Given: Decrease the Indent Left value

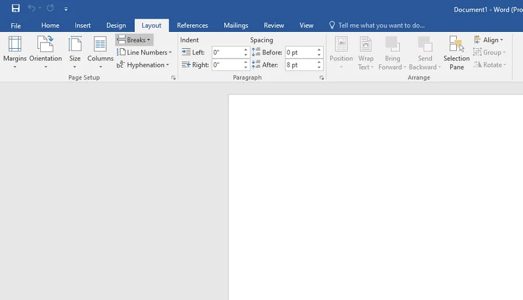Looking at the screenshot, I should click(245, 55).
